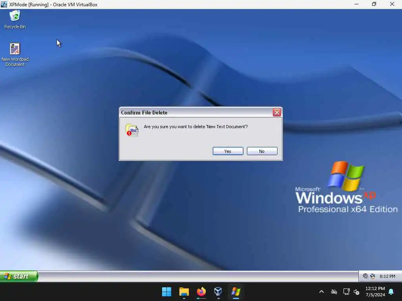402x301 pixels.
Task: Click the muted volume tray icon
Action: (x=356, y=292)
